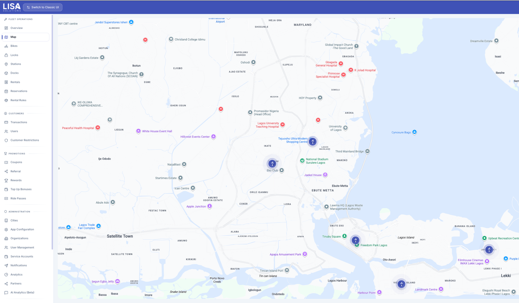Click the Reservations calendar icon
Screen dimensions: 519x303
(x=6, y=91)
